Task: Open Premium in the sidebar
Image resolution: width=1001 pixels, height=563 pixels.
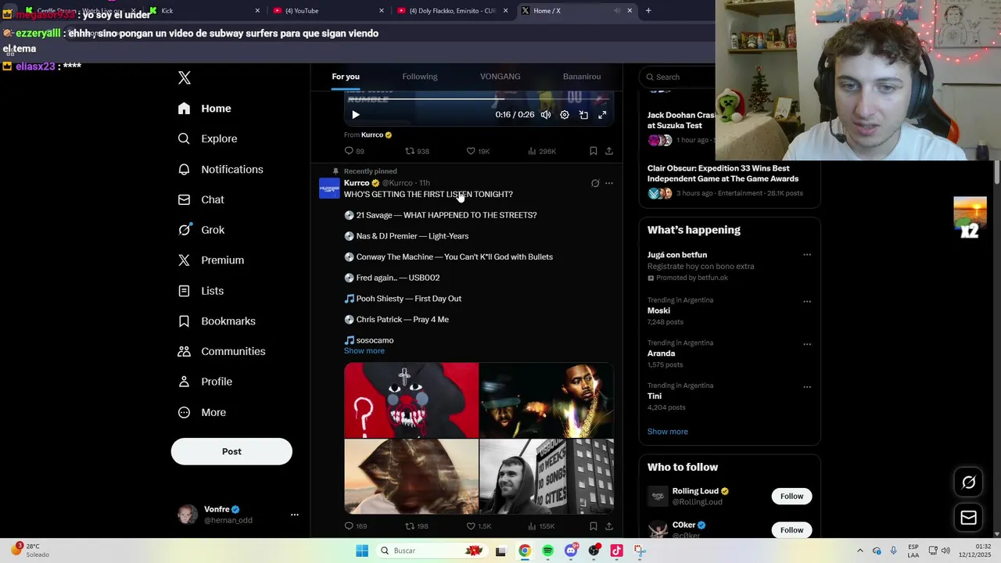Action: (x=211, y=260)
